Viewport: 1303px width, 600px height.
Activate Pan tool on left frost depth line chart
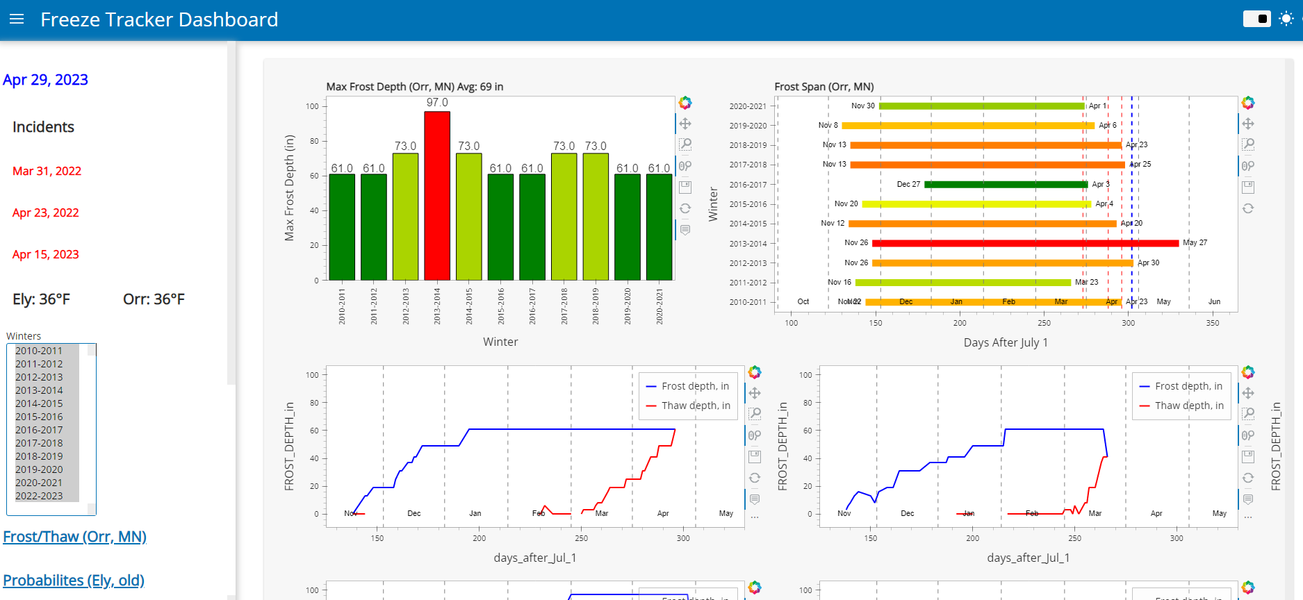tap(755, 393)
